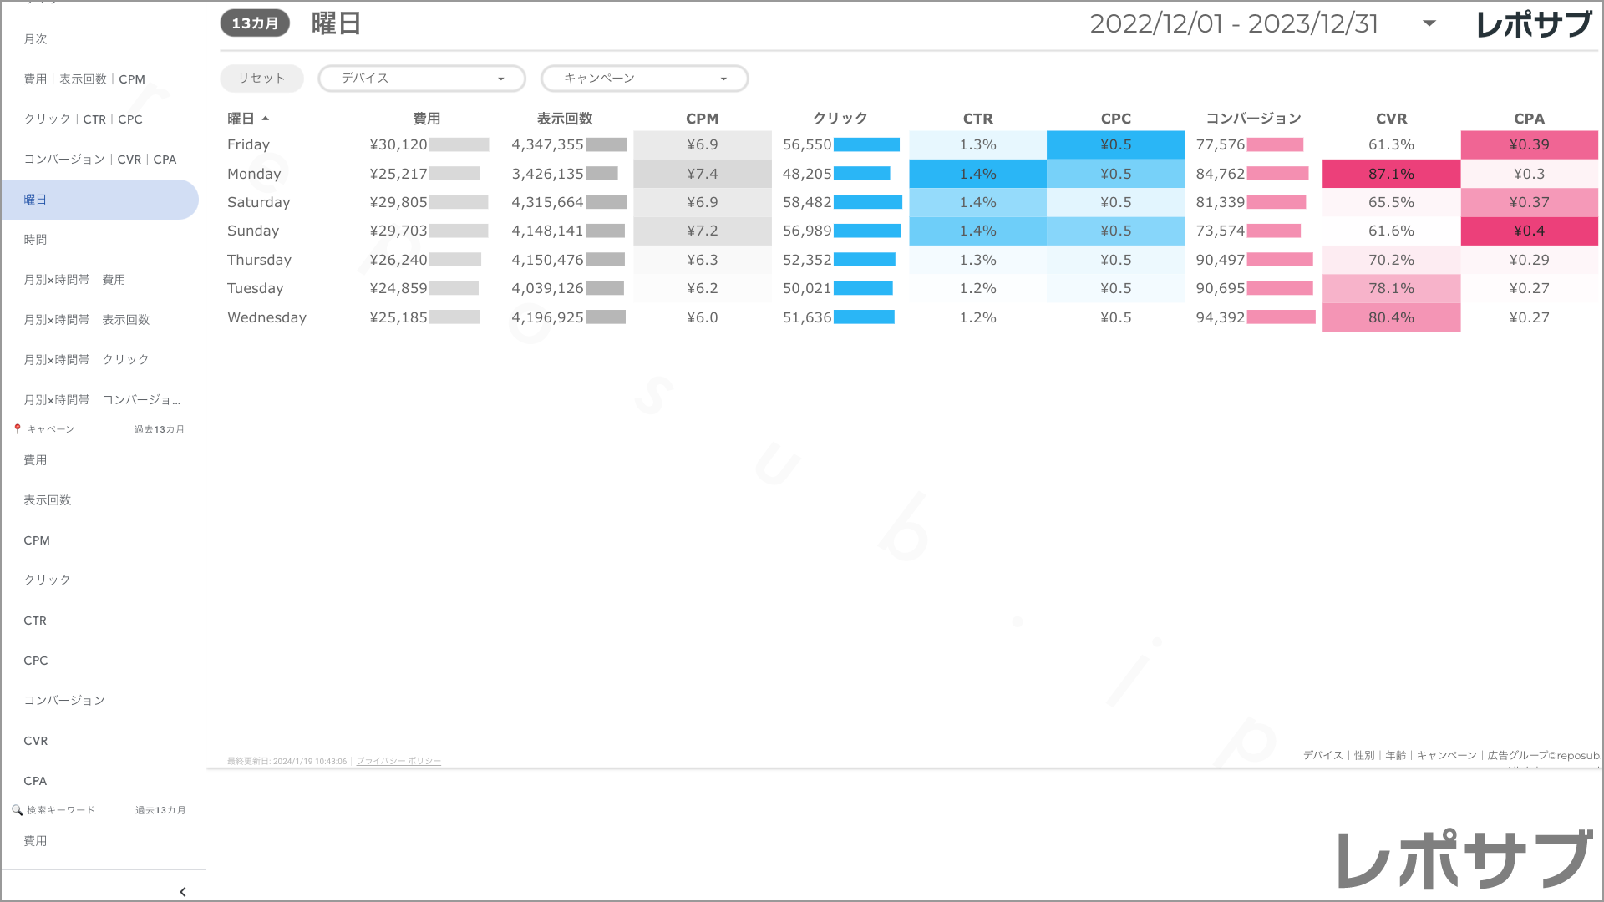Viewport: 1604px width, 902px height.
Task: Open 月別×時間帯 クリック page
Action: click(x=86, y=360)
